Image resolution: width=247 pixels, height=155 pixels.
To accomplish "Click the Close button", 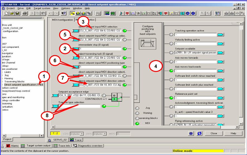I will [214, 133].
